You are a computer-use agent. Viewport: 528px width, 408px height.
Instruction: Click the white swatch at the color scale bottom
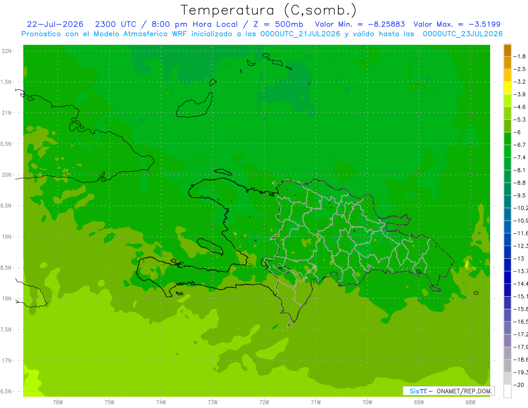pyautogui.click(x=507, y=391)
